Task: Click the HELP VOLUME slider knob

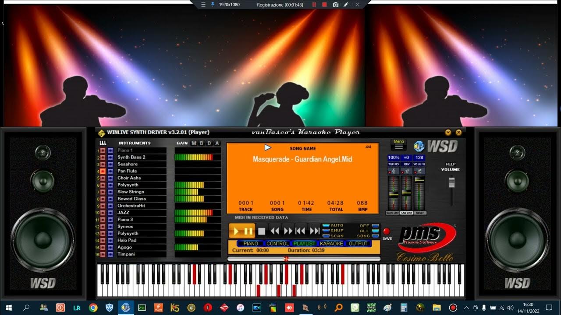Action: tap(451, 182)
